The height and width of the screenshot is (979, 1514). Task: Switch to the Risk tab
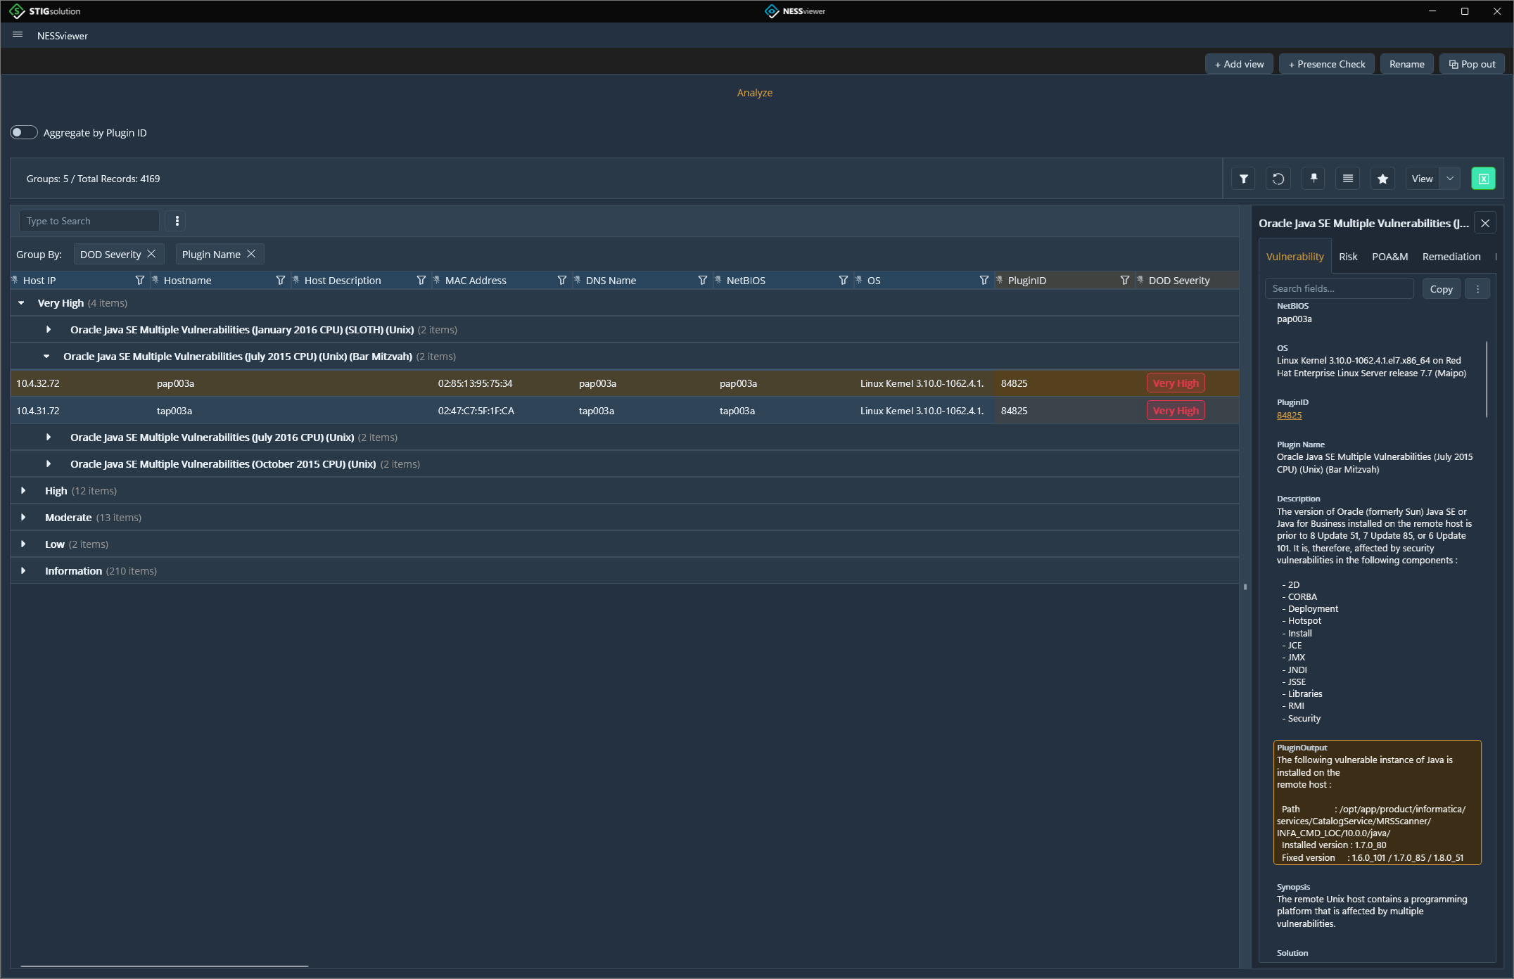1348,256
